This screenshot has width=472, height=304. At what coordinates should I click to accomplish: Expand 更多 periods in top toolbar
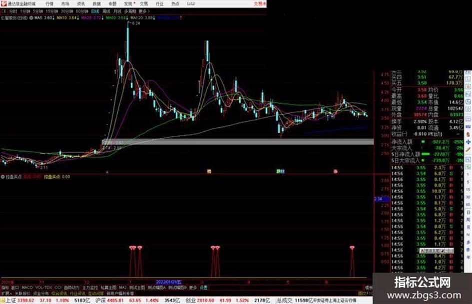pos(143,11)
